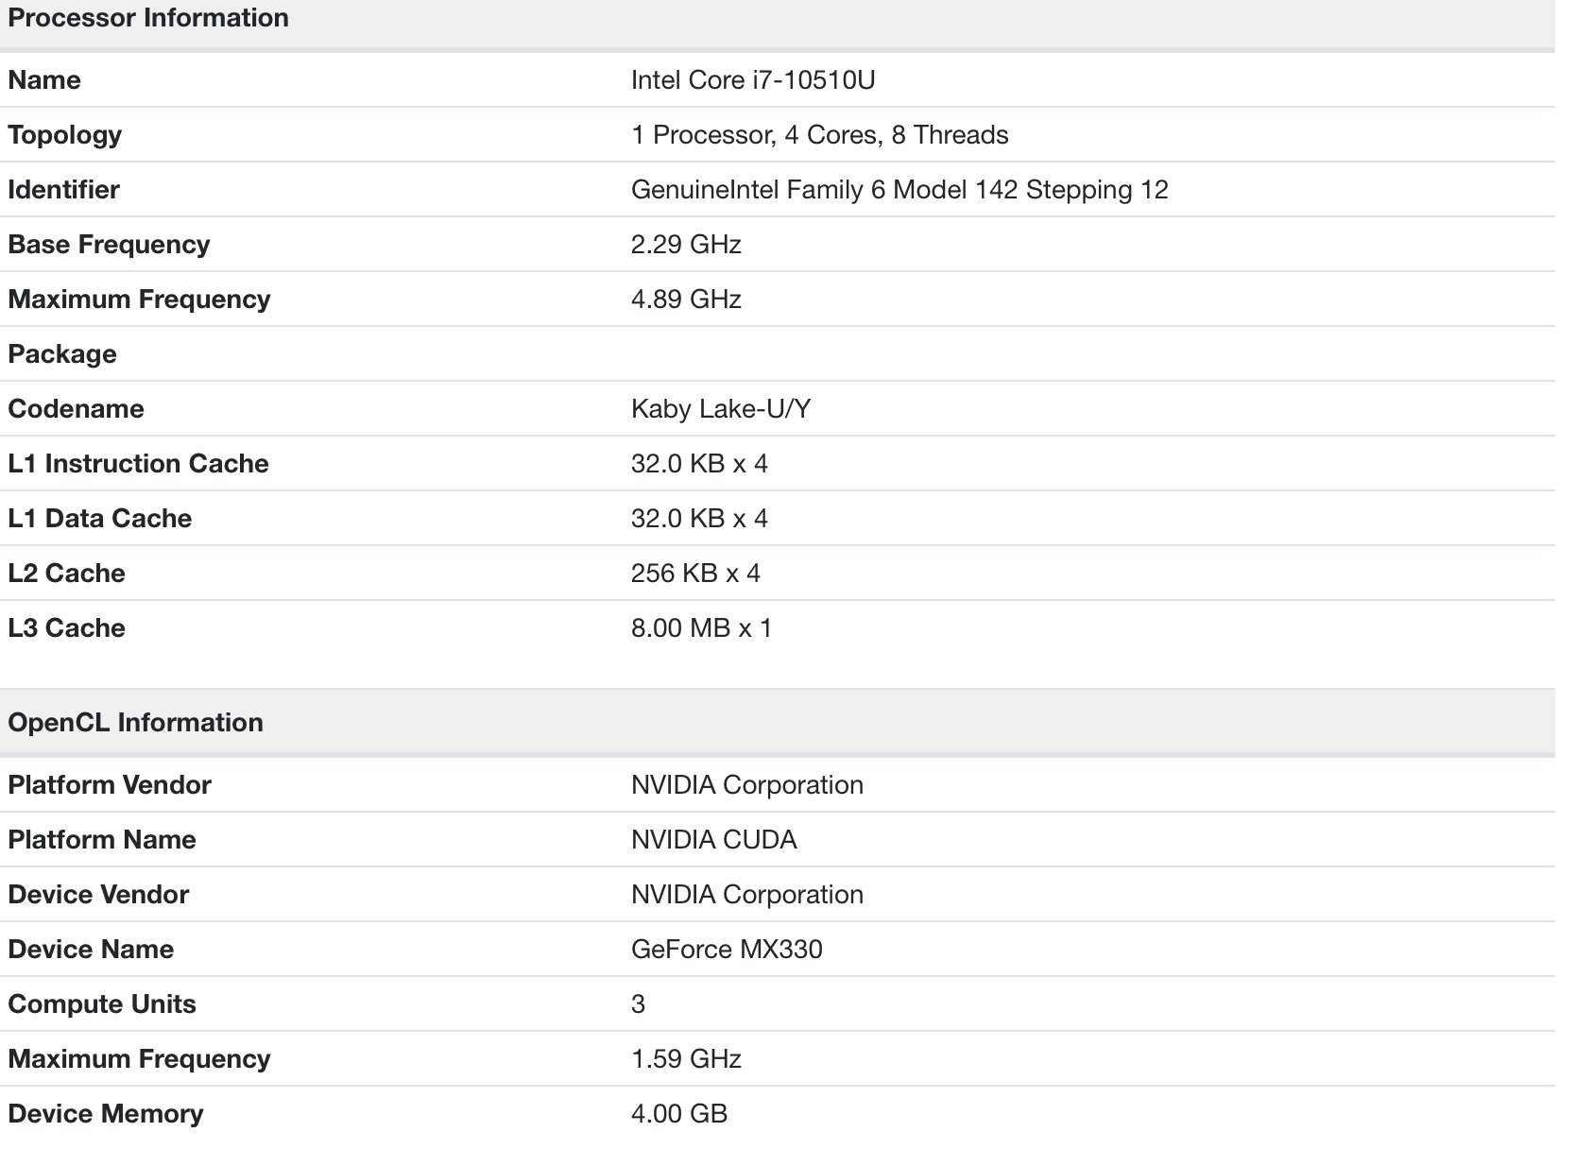Screen dimensions: 1576x1166
Task: Click the Intel Core i7-10510U processor name
Action: click(x=752, y=79)
